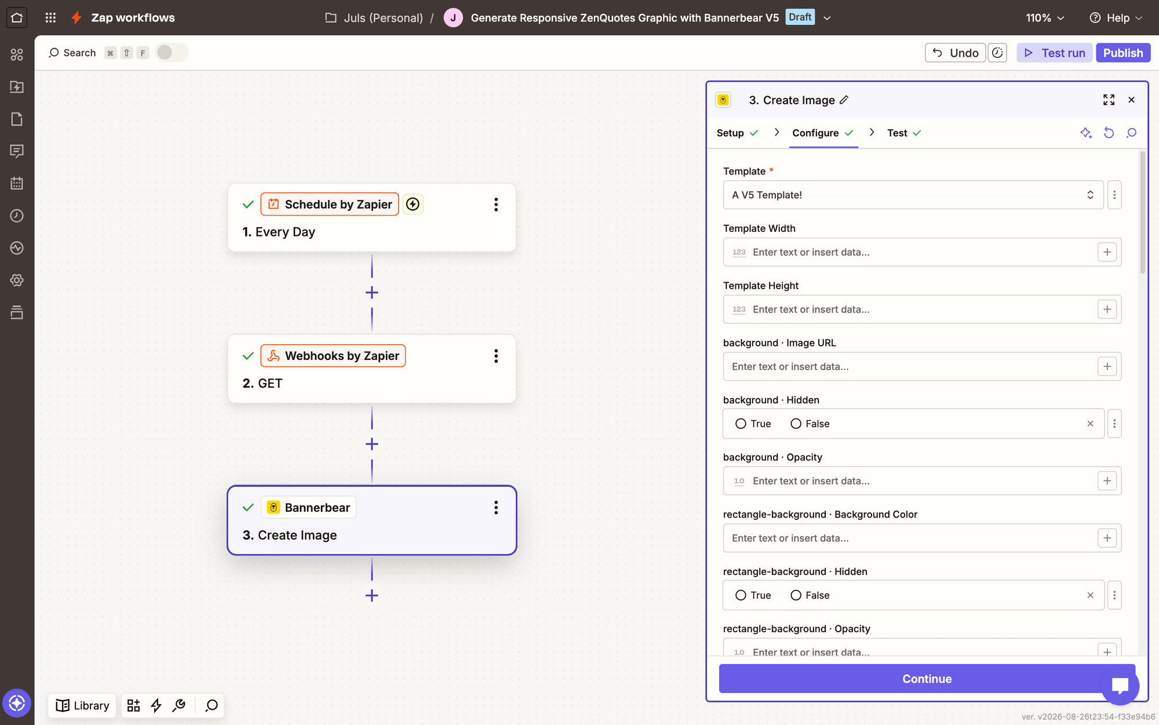
Task: Open the chat support bubble
Action: point(1120,686)
